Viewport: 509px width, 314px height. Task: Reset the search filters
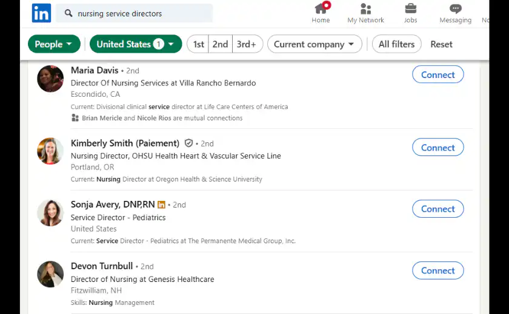tap(441, 44)
